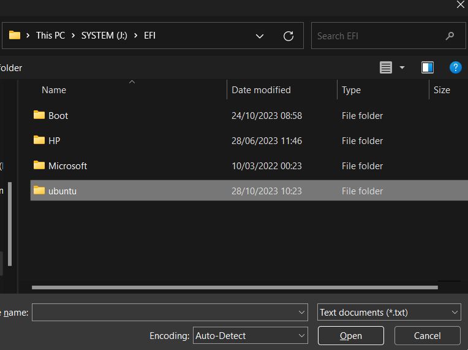Click the folder icon in address bar
Viewport: 468px width, 350px height.
(15, 35)
